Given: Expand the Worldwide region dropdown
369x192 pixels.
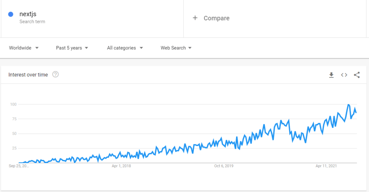Looking at the screenshot, I should pos(23,48).
